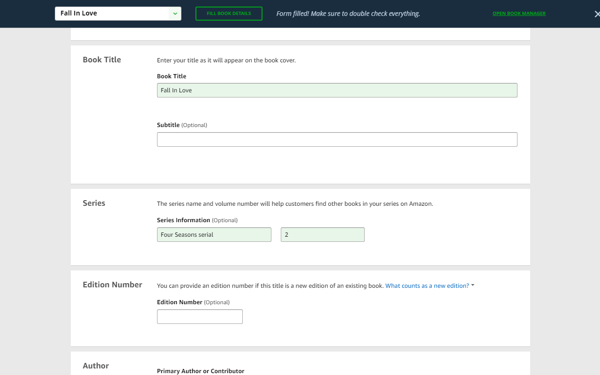
Task: Close the form-filler top bar
Action: coord(597,14)
